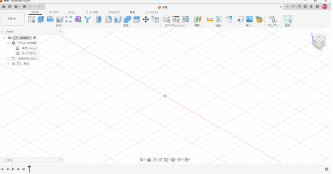Select the Extrude tool
The height and width of the screenshot is (174, 333).
[x=41, y=20]
